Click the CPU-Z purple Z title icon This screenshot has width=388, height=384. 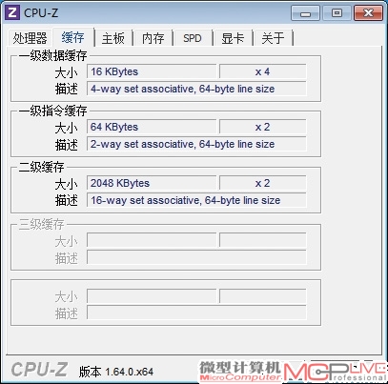[11, 12]
